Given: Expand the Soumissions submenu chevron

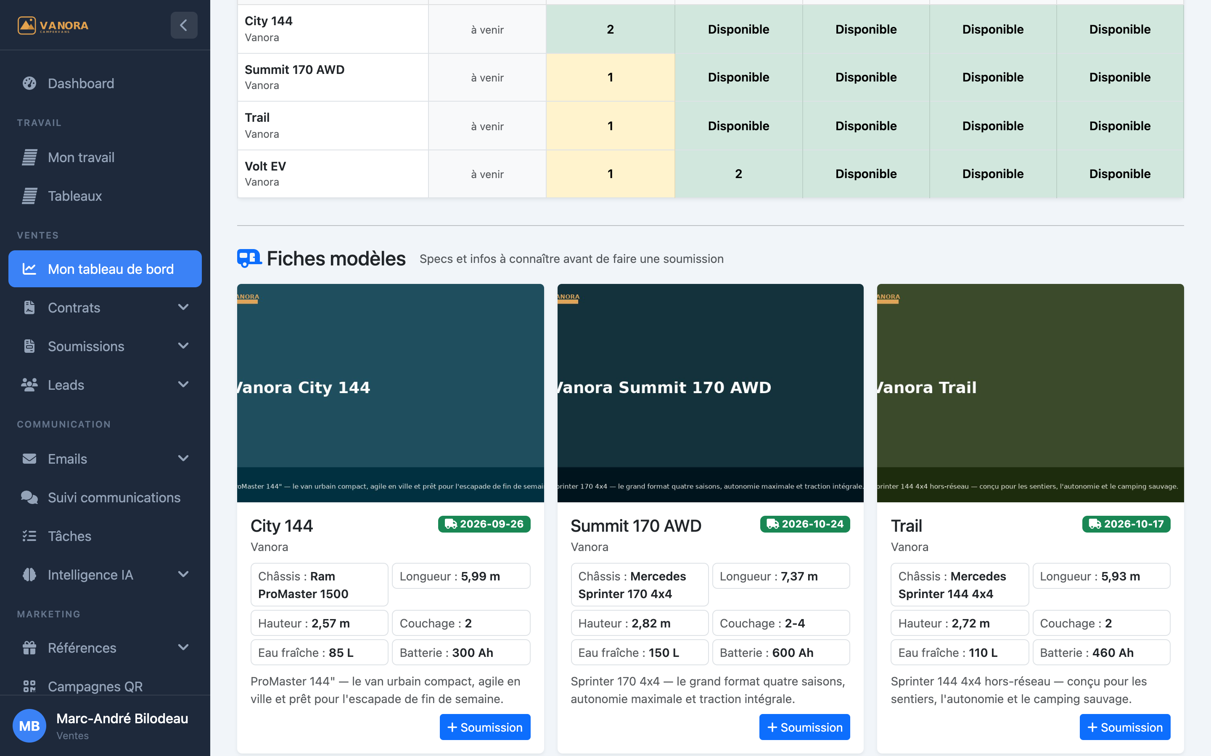Looking at the screenshot, I should [x=184, y=346].
